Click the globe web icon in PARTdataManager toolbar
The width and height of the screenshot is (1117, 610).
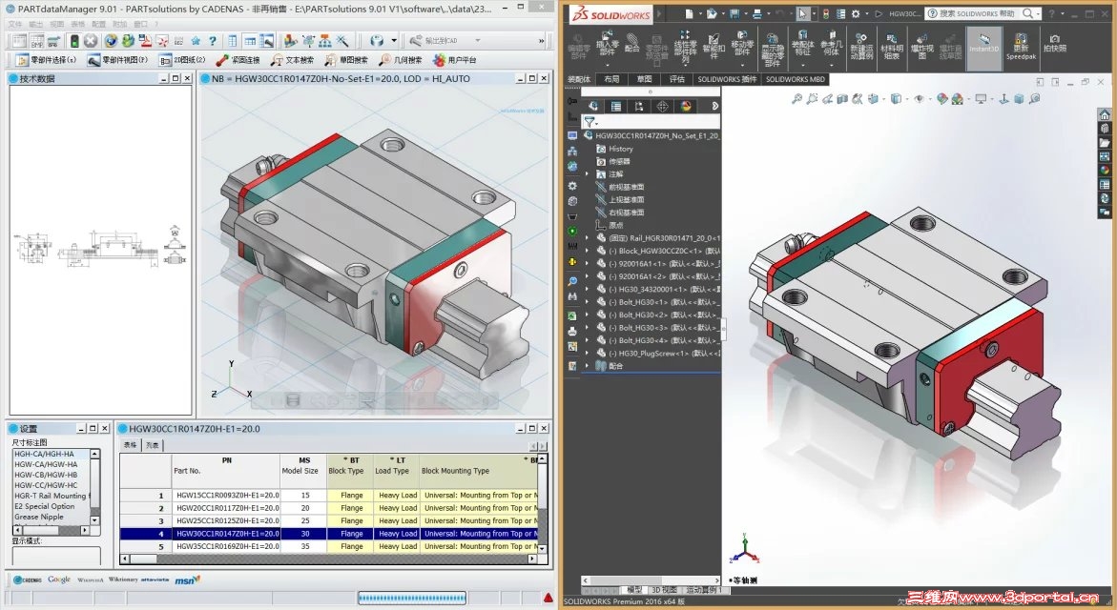coord(111,41)
